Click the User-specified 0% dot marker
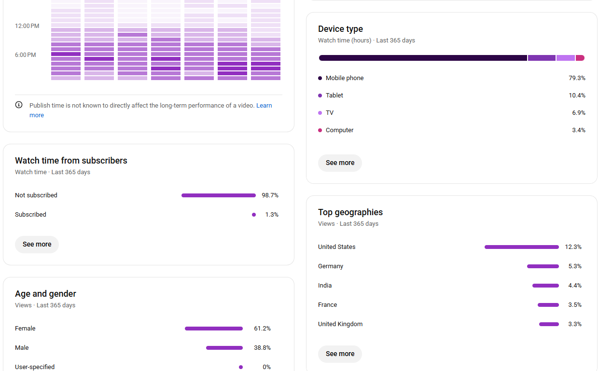 [x=241, y=367]
